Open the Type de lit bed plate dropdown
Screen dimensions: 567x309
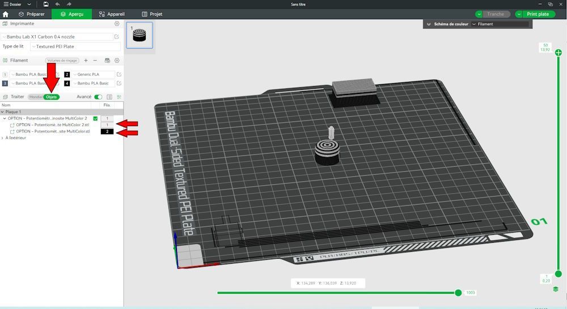[x=75, y=46]
